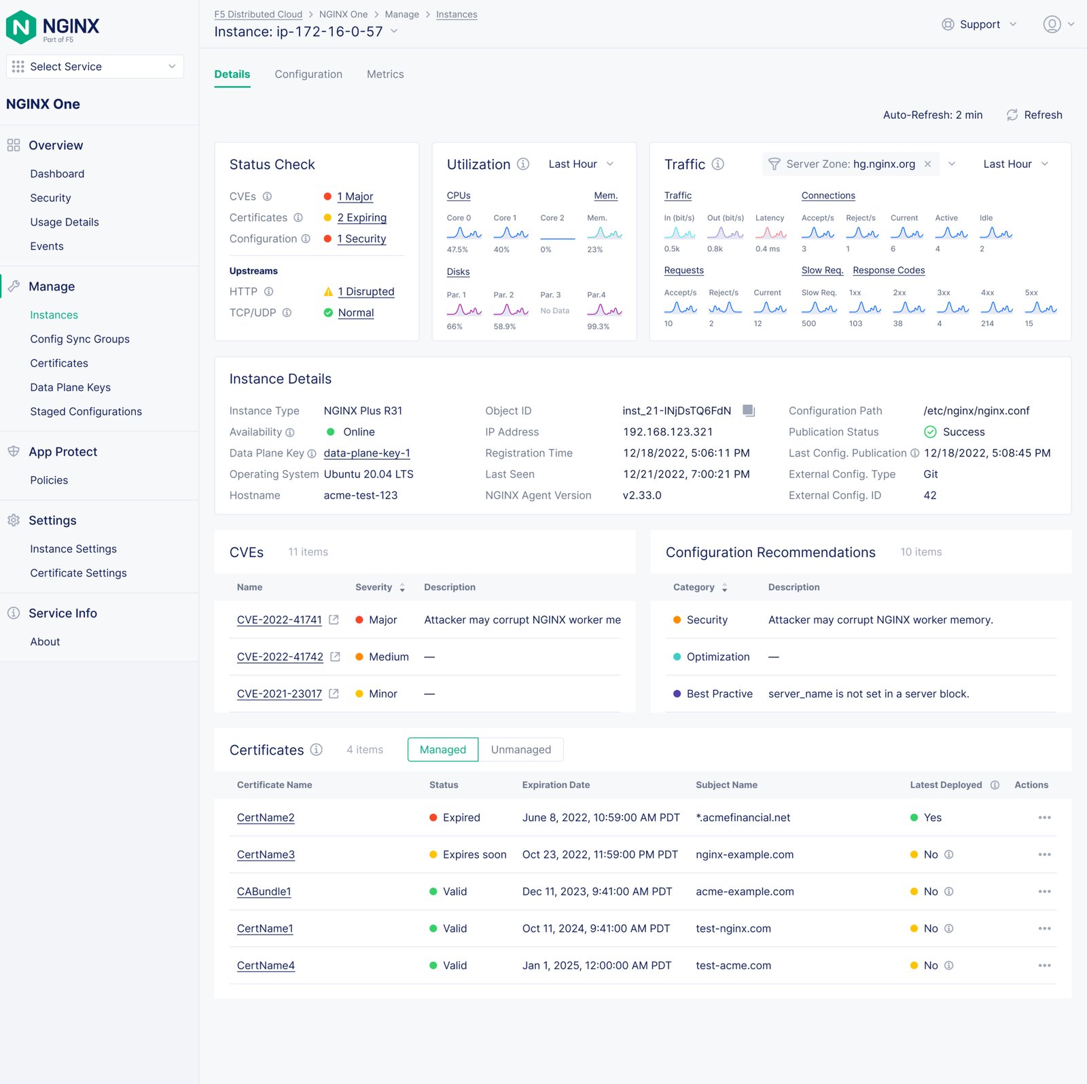Open the Core 0 CPU sparkline chart

(464, 234)
